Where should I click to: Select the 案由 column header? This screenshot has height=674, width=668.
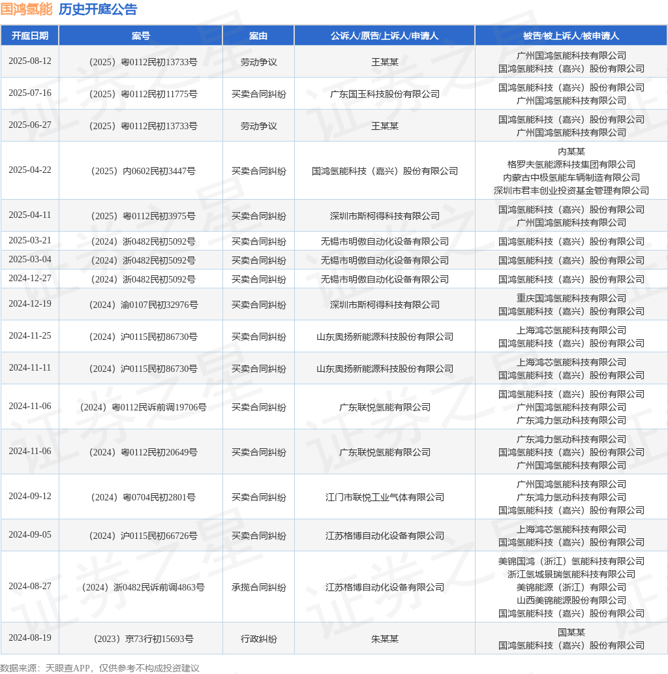258,36
